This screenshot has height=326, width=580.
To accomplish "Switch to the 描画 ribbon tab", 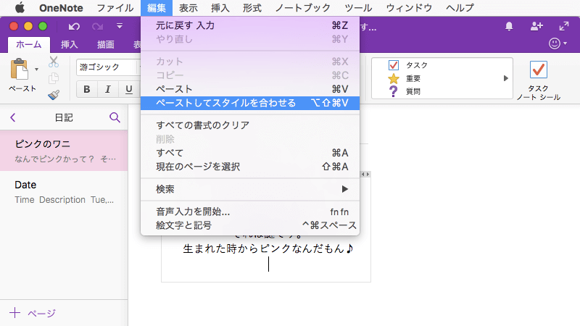I will point(105,45).
